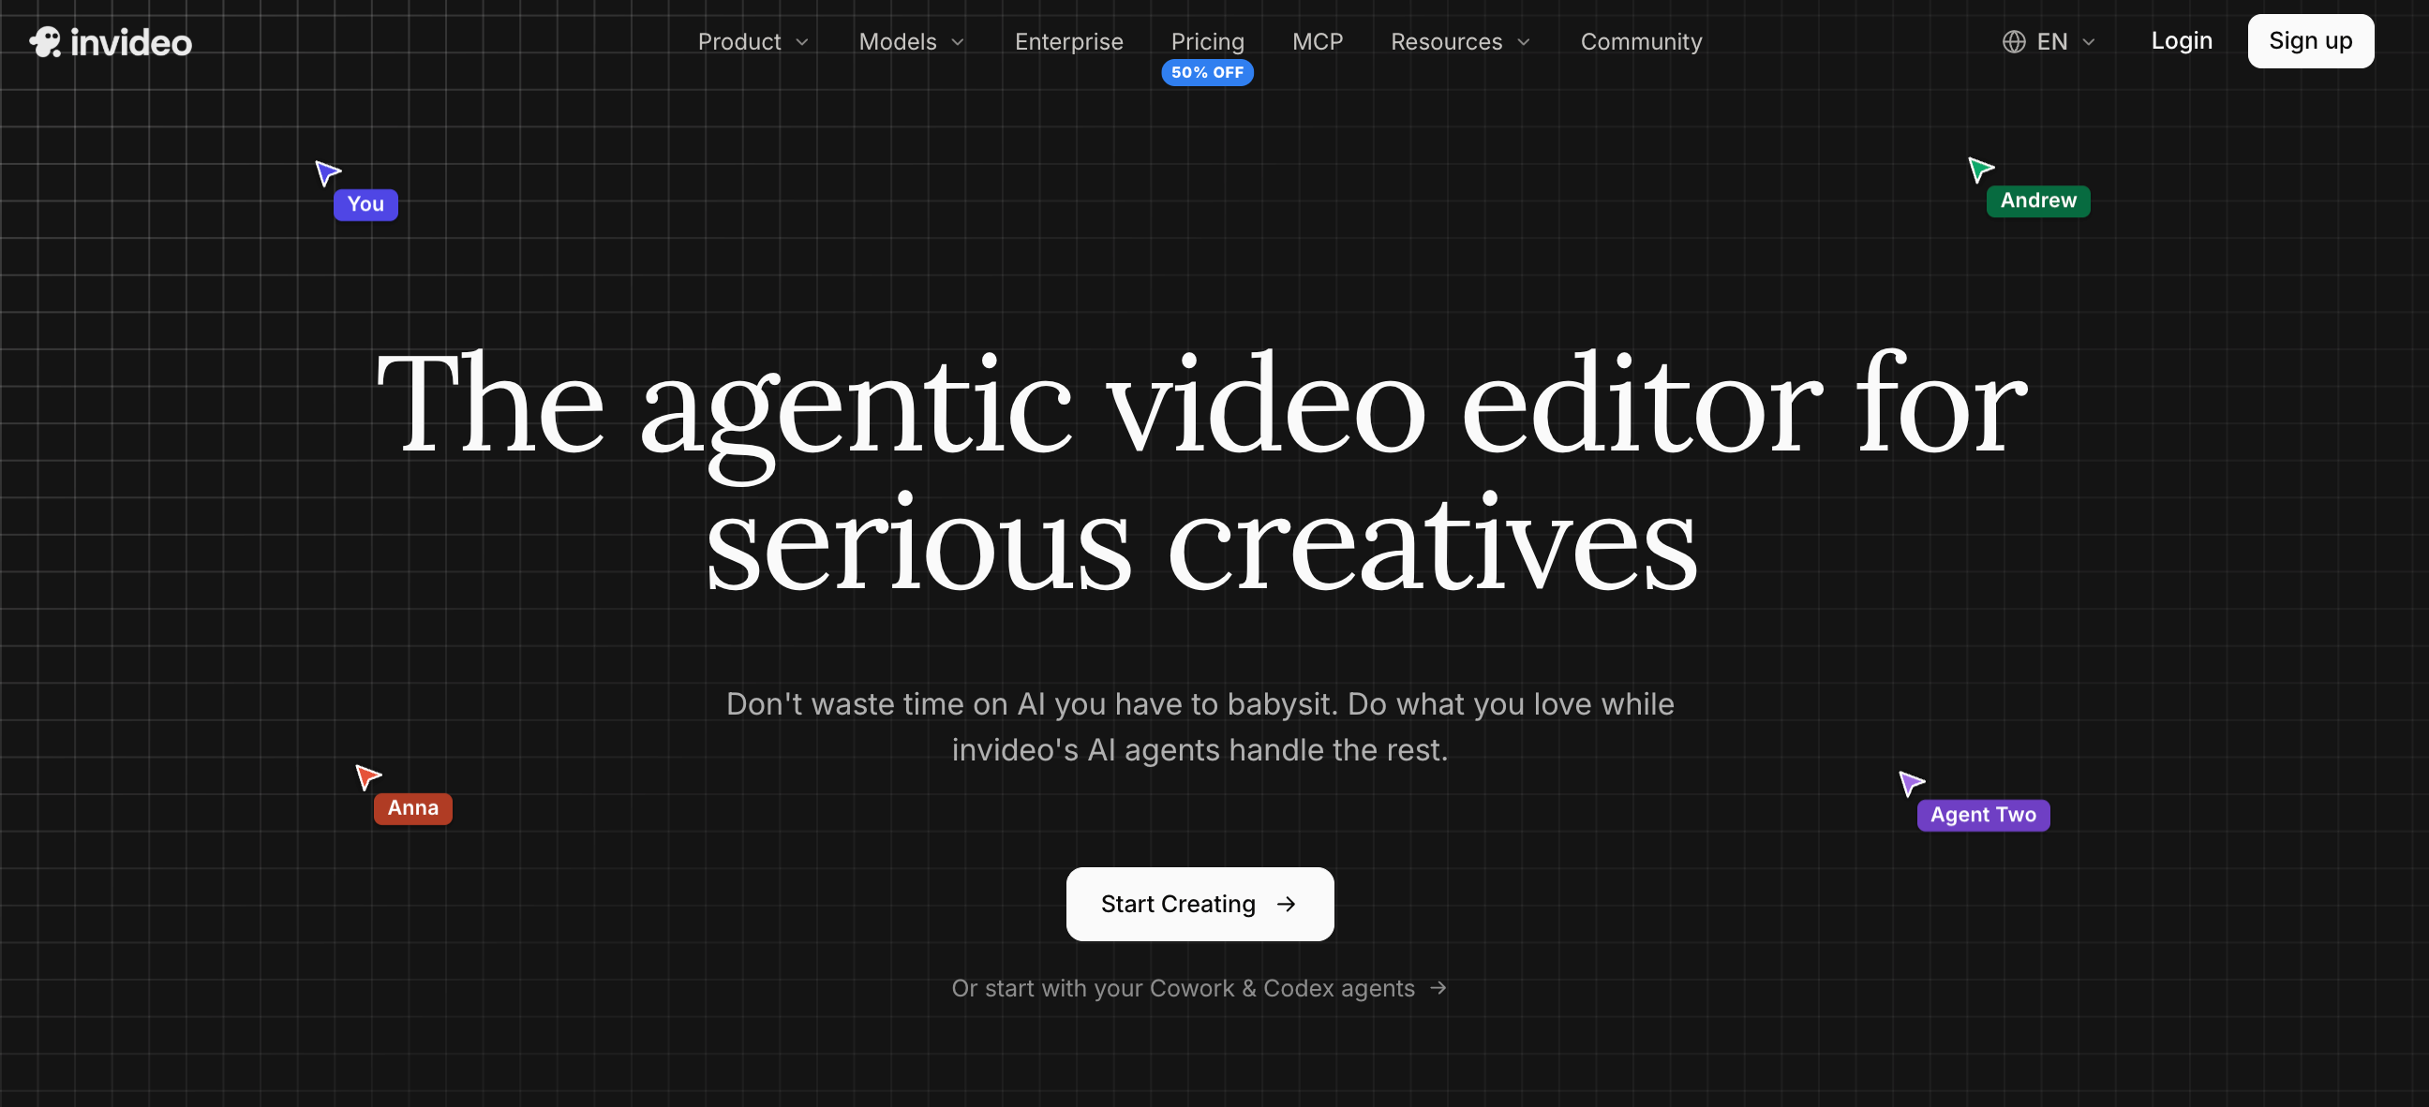This screenshot has height=1107, width=2429.
Task: Click arrow after Cowork & Codex agents
Action: pos(1438,987)
